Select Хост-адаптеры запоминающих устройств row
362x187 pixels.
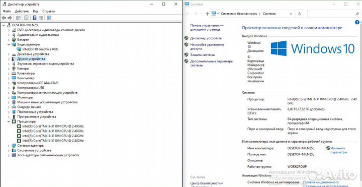(x=48, y=155)
